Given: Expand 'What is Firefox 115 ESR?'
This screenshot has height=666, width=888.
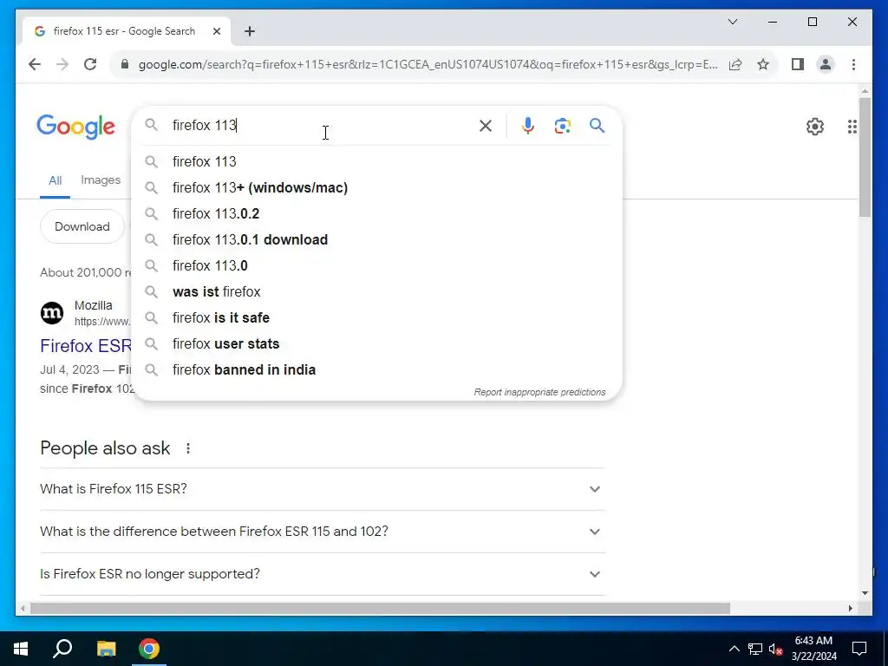Looking at the screenshot, I should (323, 489).
